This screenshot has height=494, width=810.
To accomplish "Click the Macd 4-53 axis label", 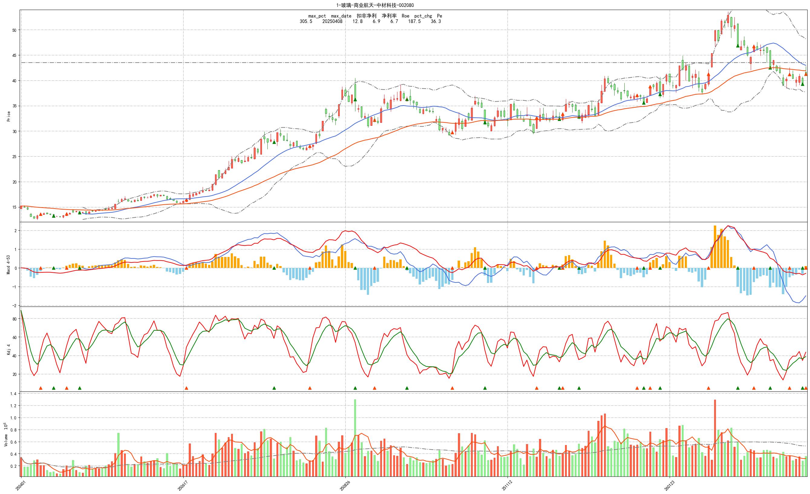I will click(x=8, y=264).
